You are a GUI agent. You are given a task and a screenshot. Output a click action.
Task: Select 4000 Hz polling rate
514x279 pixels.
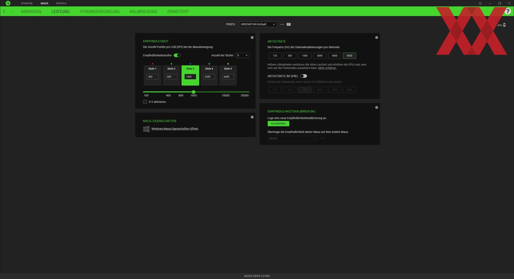click(335, 56)
